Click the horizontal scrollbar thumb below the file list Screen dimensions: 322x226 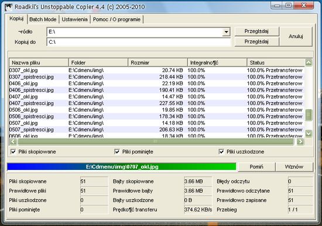coord(156,141)
